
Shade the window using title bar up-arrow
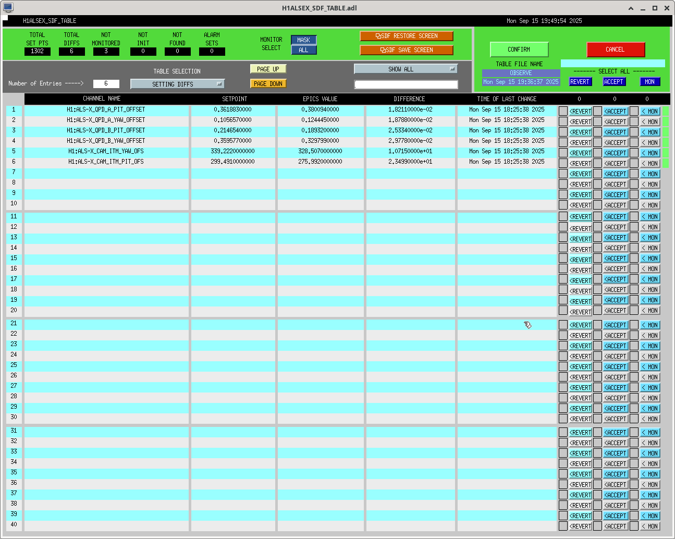point(631,8)
